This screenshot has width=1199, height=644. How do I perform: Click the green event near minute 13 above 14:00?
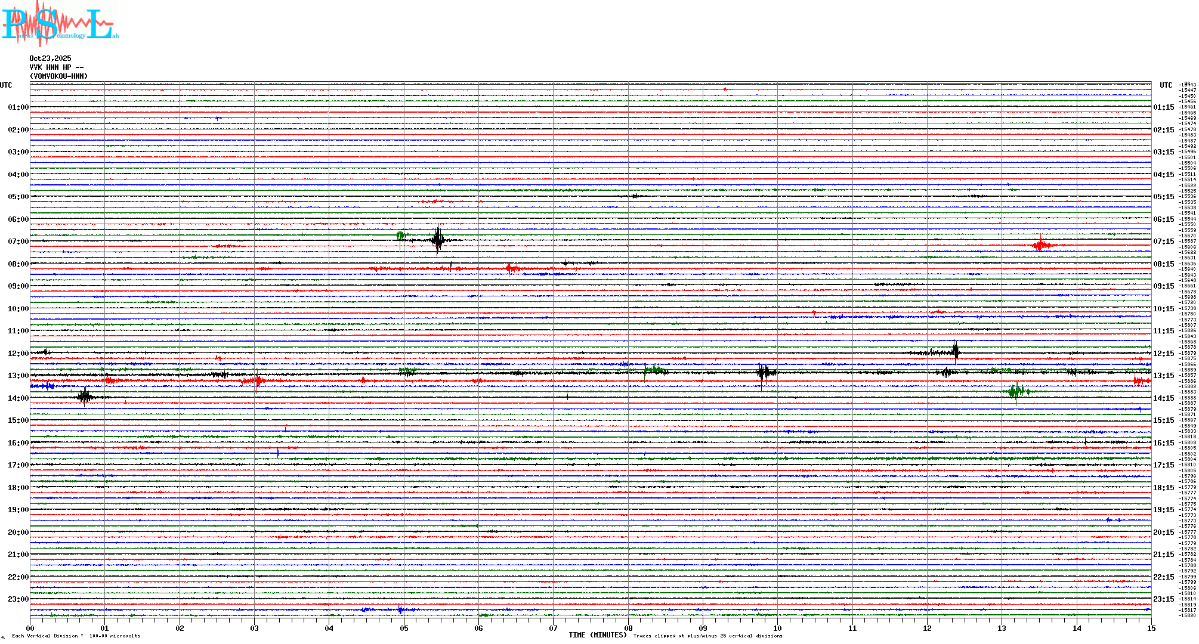(1016, 391)
